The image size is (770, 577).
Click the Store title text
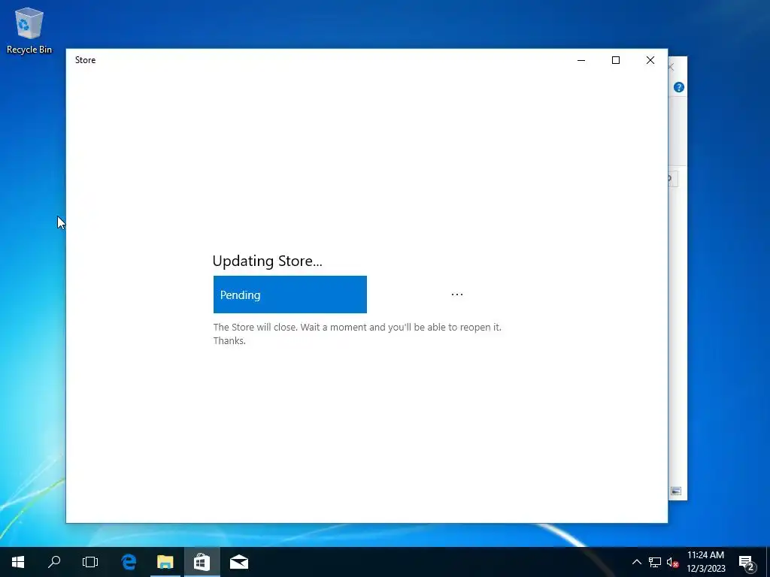[86, 60]
